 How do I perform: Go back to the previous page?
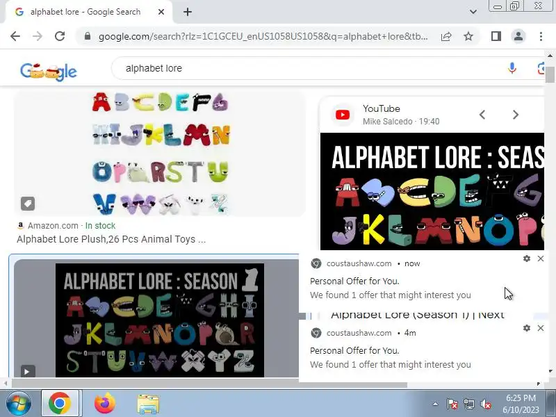15,36
